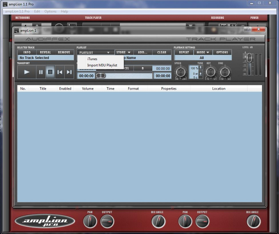Click the track position slider handle

pyautogui.click(x=101, y=76)
